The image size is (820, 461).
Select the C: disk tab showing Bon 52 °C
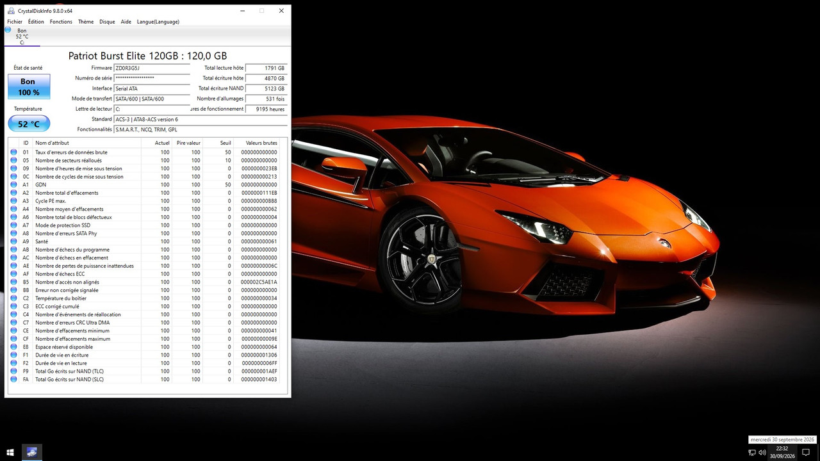22,36
